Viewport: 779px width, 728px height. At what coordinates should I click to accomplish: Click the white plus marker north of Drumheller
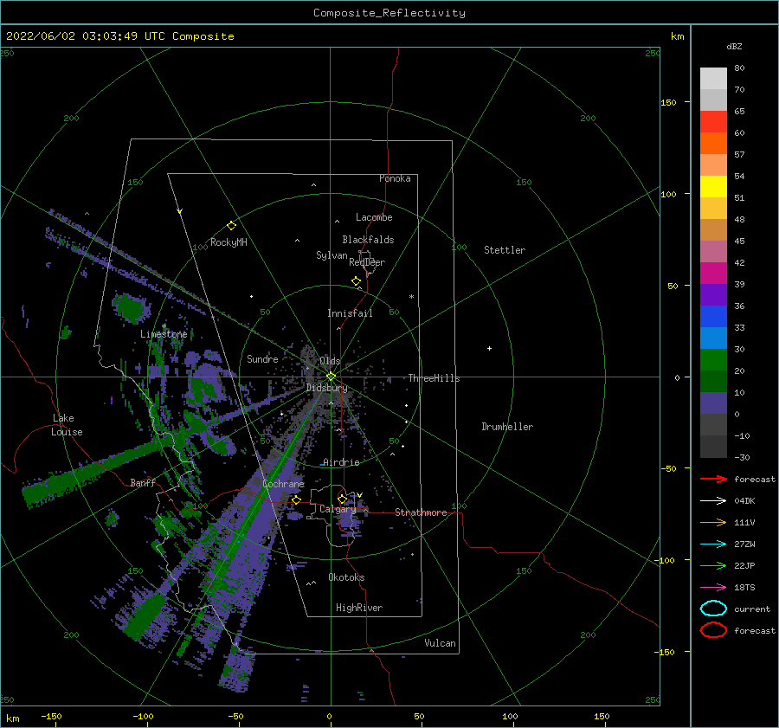[489, 348]
